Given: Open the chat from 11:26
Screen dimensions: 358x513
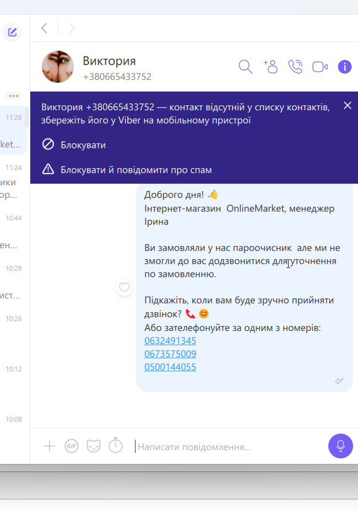Looking at the screenshot, I should click(13, 130).
